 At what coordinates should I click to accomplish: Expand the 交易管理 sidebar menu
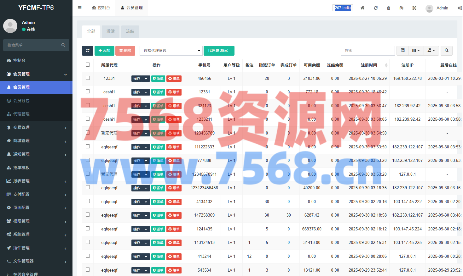click(36, 127)
